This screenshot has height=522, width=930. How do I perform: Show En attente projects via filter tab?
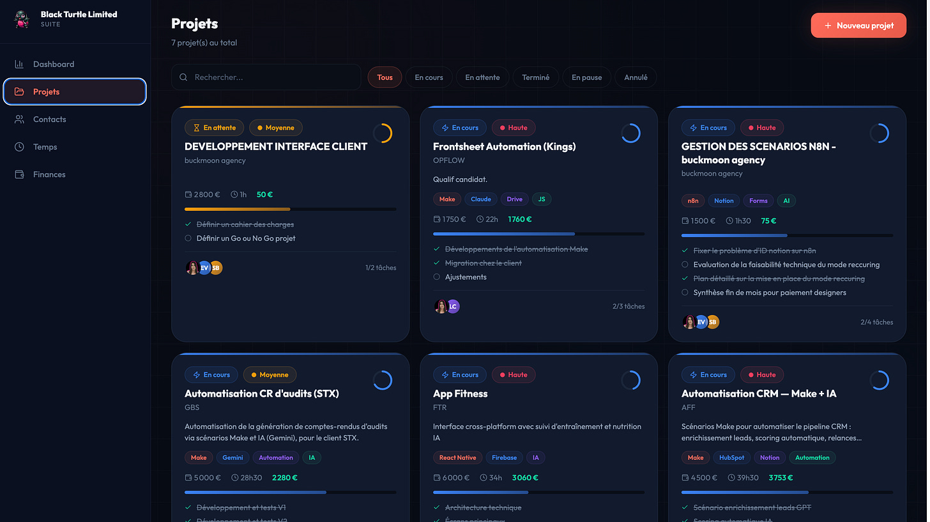point(482,77)
